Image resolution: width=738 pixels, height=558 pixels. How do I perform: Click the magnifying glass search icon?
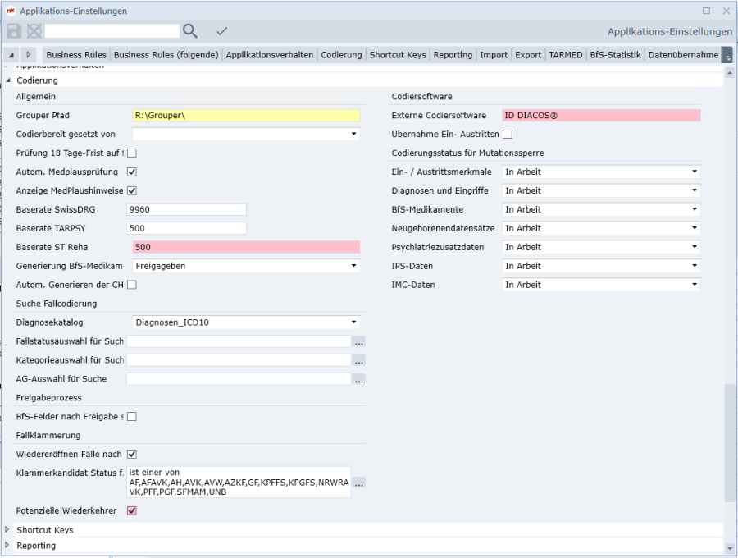(x=189, y=31)
